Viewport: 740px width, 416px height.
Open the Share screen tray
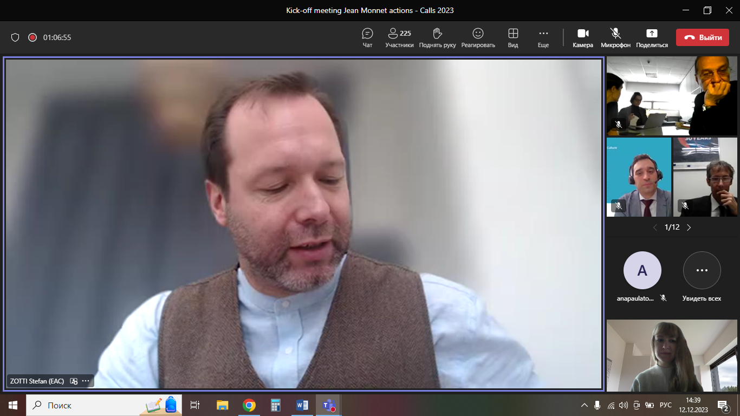[x=652, y=34]
